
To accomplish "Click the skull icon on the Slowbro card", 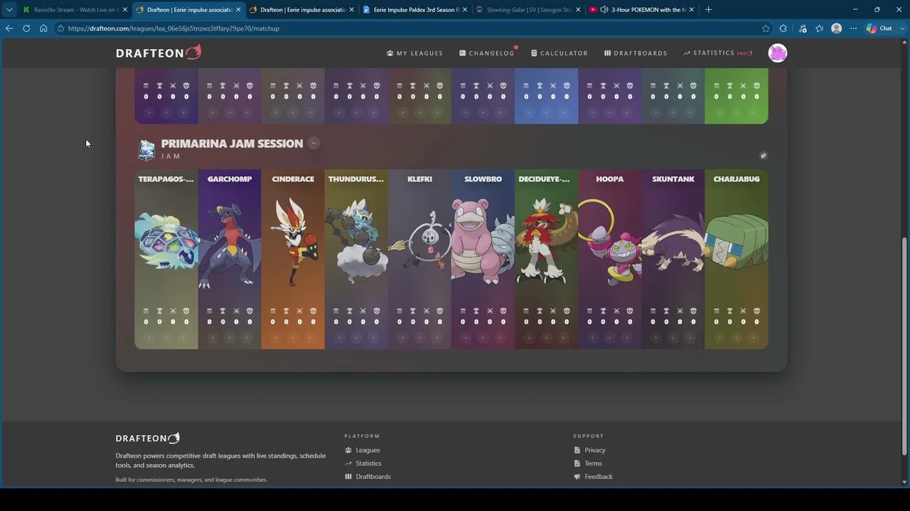I will (503, 311).
